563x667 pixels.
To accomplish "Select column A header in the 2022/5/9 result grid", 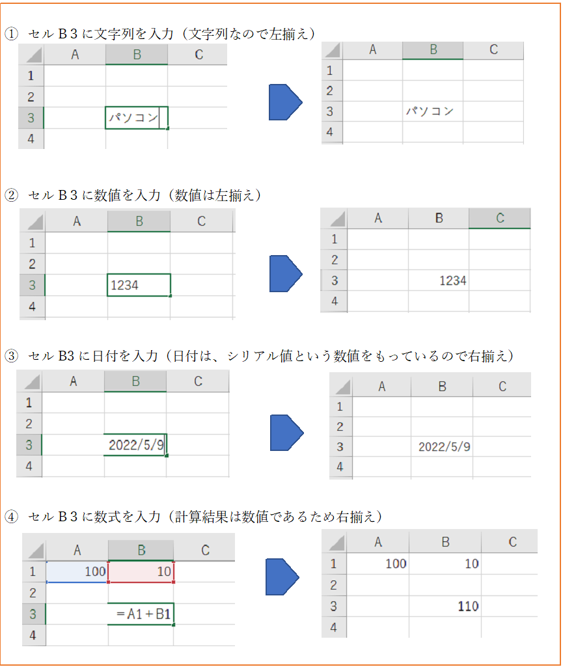I will coord(381,387).
